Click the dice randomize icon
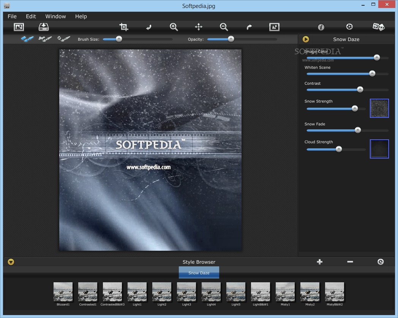Screen dimensions: 398x318 click(x=379, y=27)
